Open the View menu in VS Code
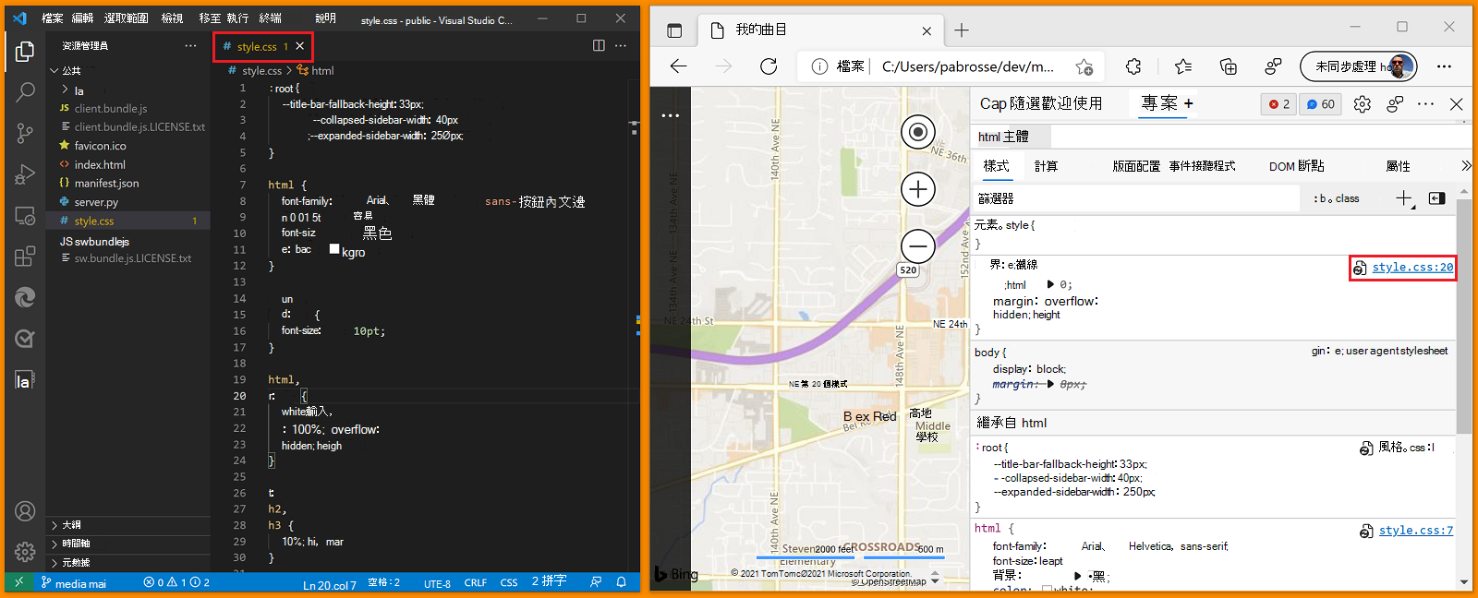This screenshot has height=598, width=1478. pyautogui.click(x=172, y=18)
